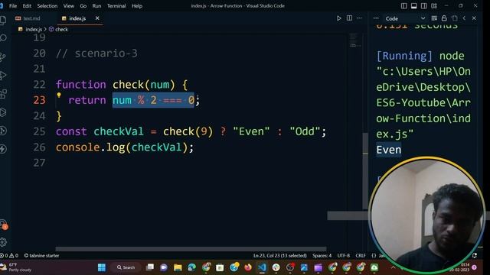Viewport: 490px width, 275px height.
Task: Click the "Even" output text
Action: click(x=388, y=150)
